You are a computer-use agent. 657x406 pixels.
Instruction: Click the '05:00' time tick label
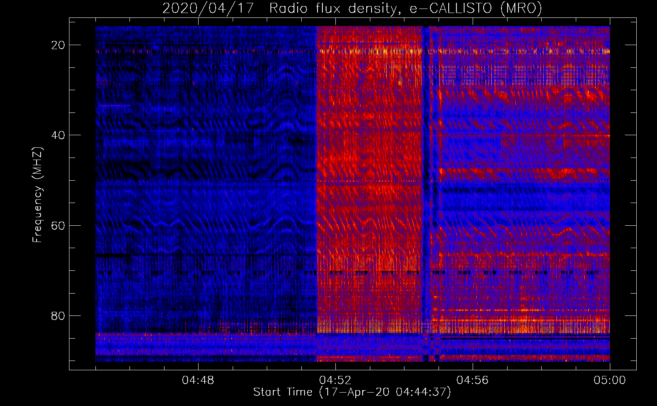pyautogui.click(x=610, y=380)
